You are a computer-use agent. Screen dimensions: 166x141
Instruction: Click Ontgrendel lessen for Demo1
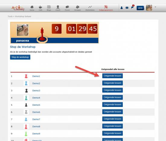(113, 76)
